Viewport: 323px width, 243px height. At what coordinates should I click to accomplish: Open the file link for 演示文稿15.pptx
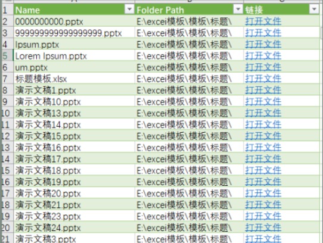click(x=263, y=136)
